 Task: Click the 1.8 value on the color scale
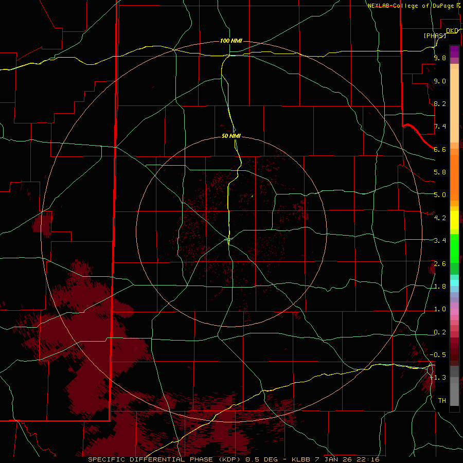click(x=440, y=287)
